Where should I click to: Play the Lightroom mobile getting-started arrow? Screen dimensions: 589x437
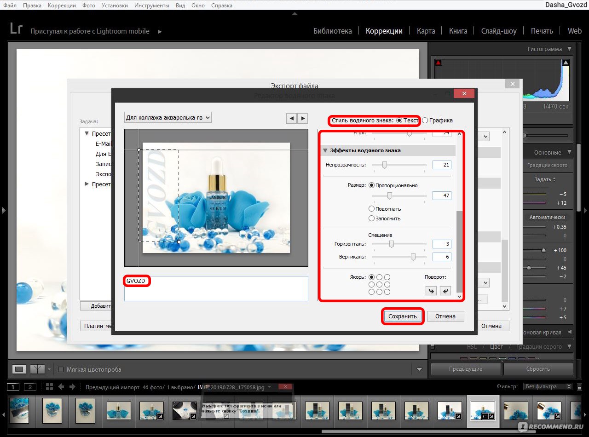[160, 31]
